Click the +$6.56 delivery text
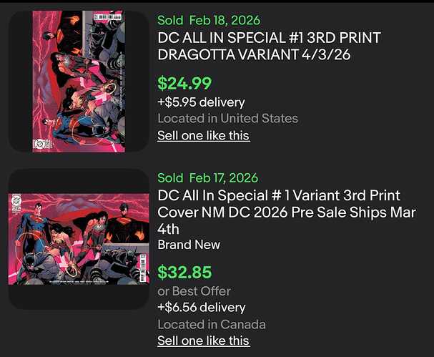The width and height of the screenshot is (434, 357). (x=202, y=308)
